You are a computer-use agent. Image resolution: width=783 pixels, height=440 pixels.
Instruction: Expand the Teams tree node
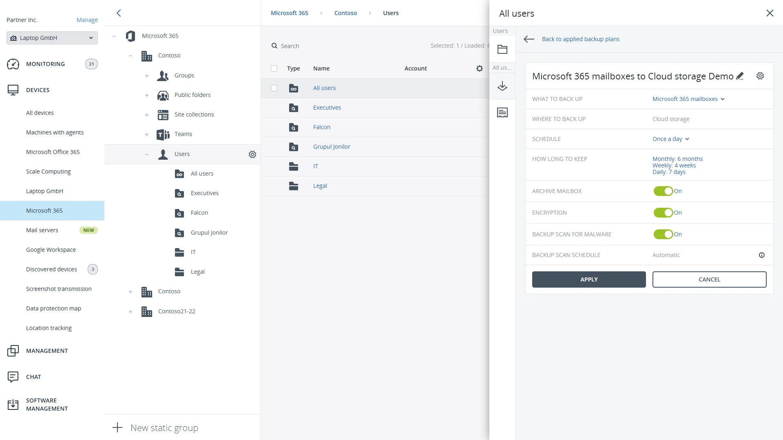coord(147,134)
